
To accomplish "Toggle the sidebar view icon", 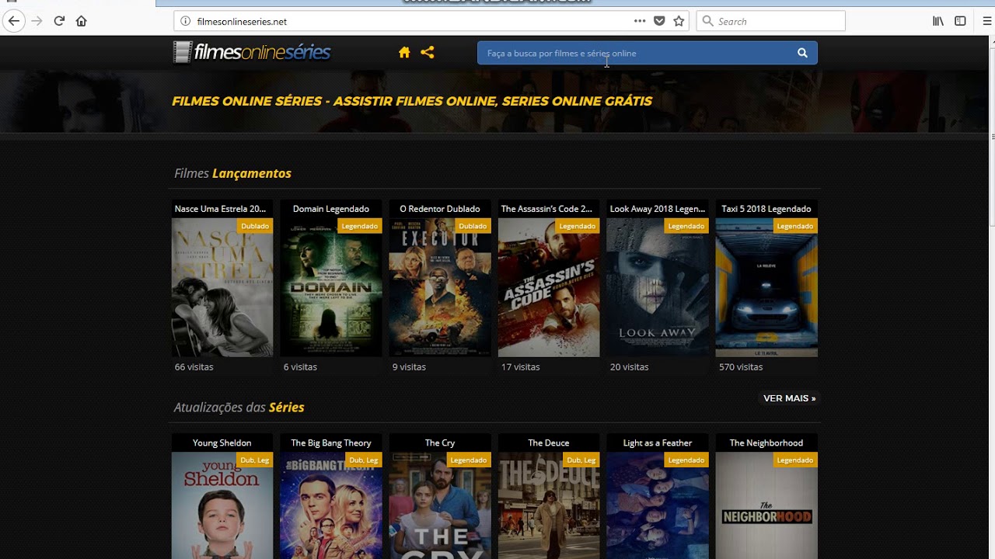I will click(x=960, y=21).
